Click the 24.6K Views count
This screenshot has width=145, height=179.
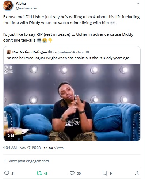tap(53, 148)
